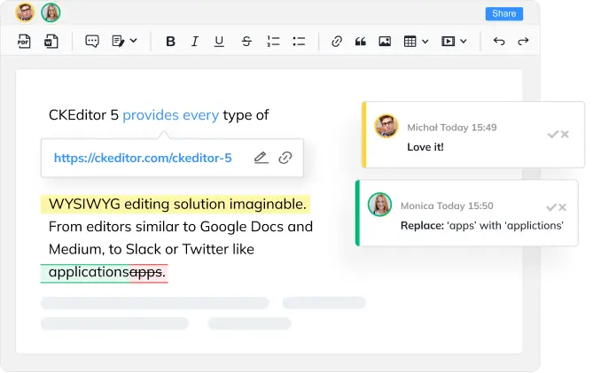Accept Monica's suggestion with the checkmark
This screenshot has height=373, width=593.
point(551,207)
